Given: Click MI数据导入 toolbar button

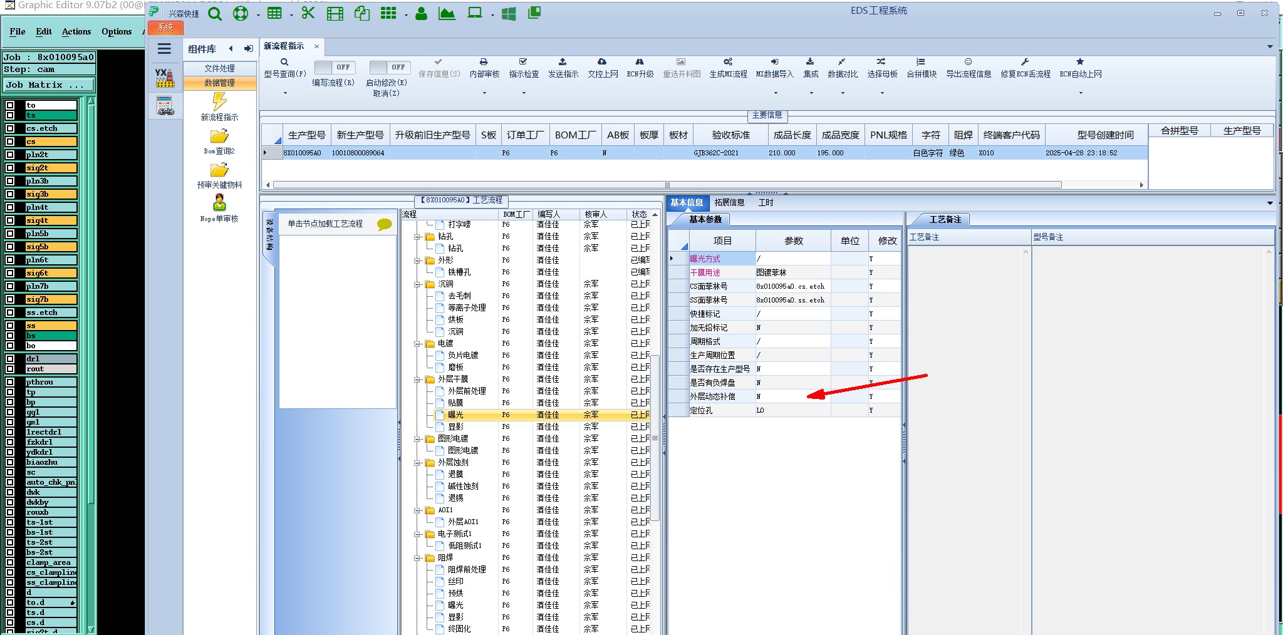Looking at the screenshot, I should tap(775, 68).
